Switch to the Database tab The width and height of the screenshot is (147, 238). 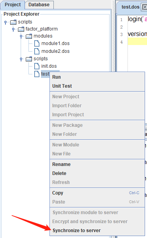tap(39, 5)
